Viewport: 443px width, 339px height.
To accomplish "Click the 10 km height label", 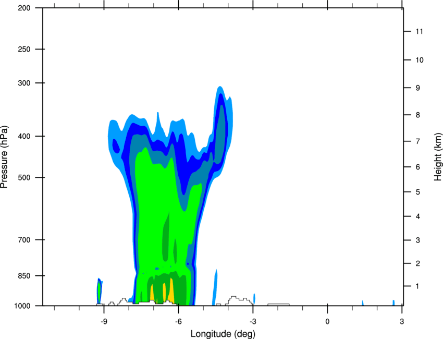I will point(419,60).
